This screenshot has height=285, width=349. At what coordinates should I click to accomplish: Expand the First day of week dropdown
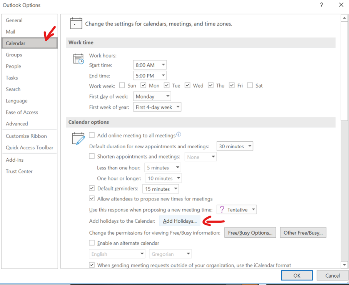tap(152, 97)
